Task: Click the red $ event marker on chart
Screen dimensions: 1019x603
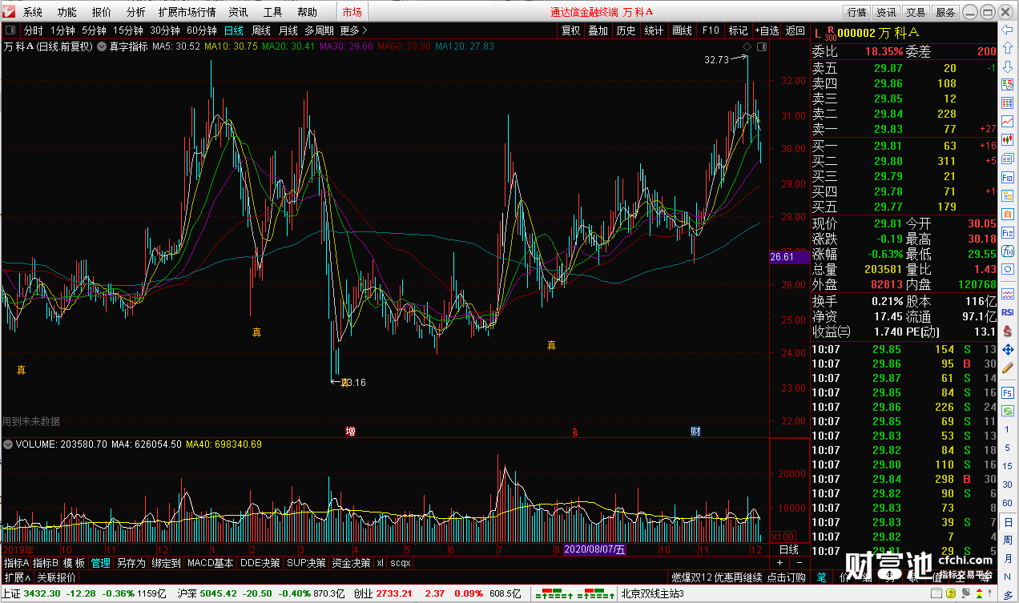Action: point(574,432)
